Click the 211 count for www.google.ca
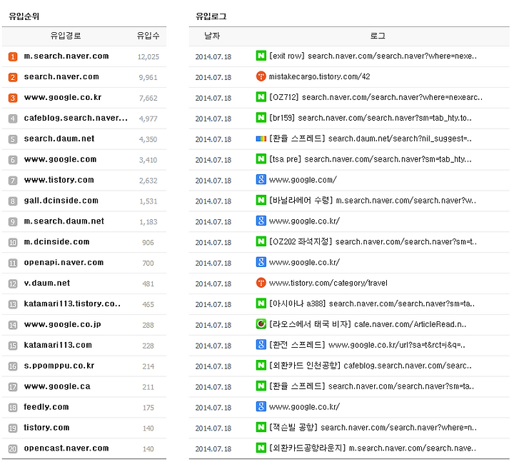 coord(148,387)
